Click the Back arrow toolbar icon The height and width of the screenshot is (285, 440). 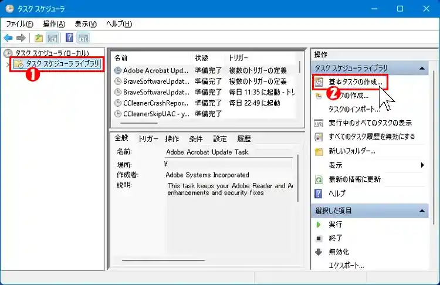8,38
